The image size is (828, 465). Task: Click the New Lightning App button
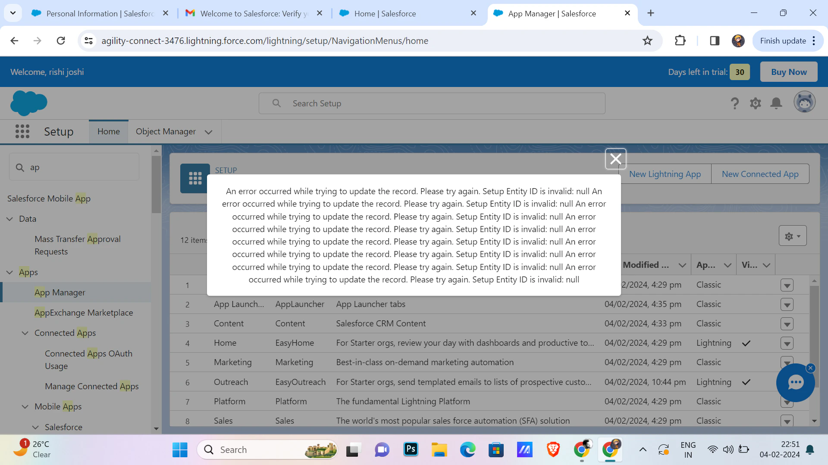click(x=665, y=174)
